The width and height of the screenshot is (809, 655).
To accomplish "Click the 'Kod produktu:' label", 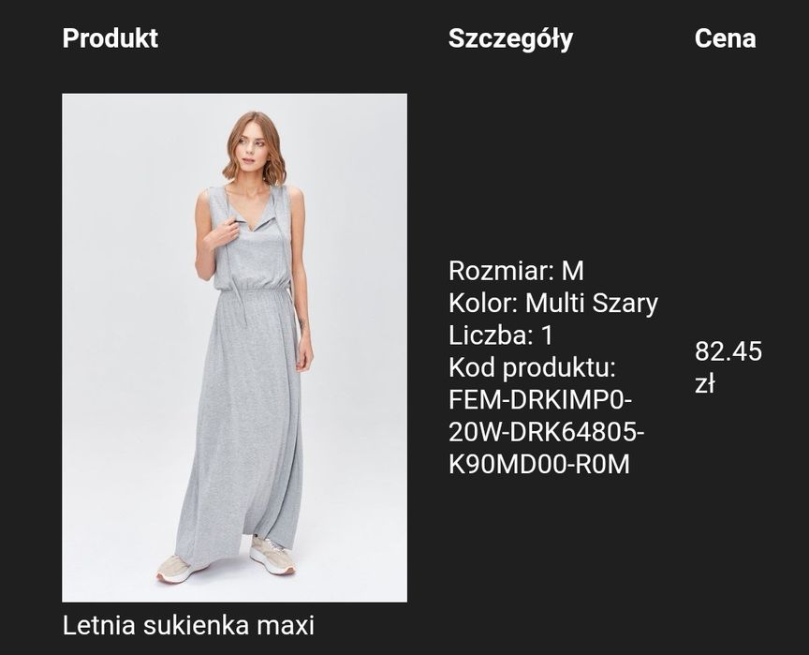I will tap(532, 367).
